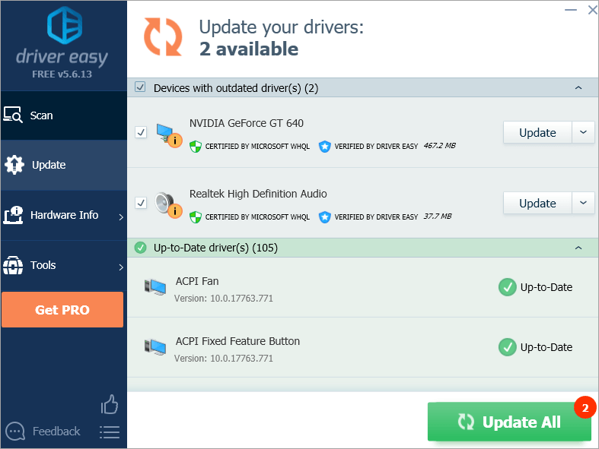Open dropdown arrow beside Realtek Update button
The image size is (599, 449).
click(x=583, y=203)
